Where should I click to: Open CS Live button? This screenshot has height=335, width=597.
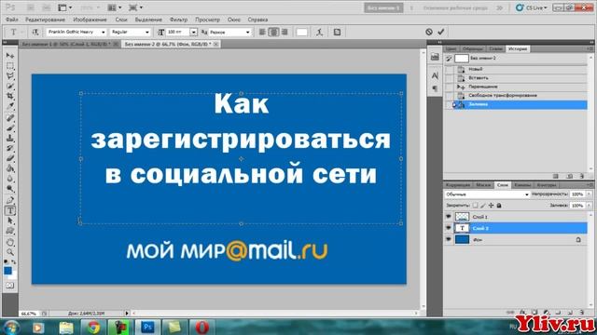(532, 7)
